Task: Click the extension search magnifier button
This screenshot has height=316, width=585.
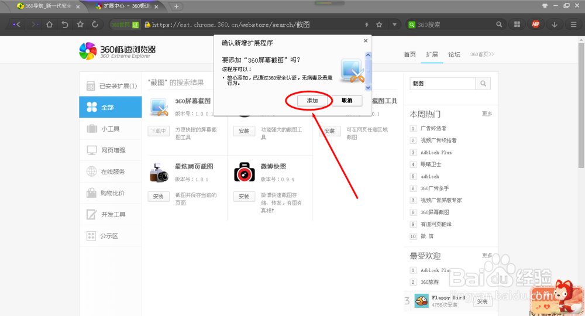Action: 483,84
